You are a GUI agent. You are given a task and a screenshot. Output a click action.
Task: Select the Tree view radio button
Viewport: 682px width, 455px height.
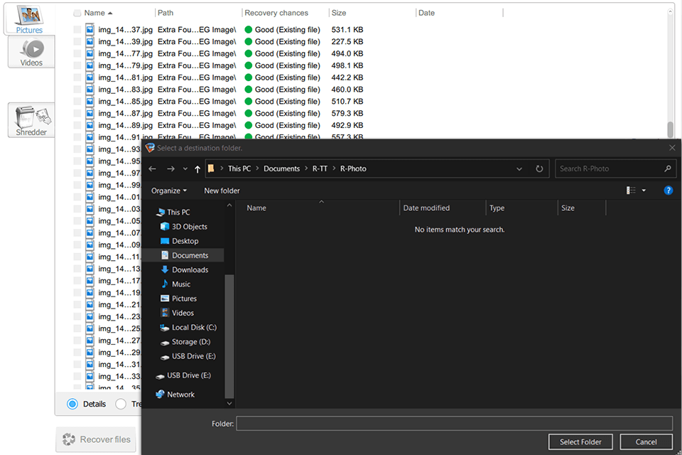point(121,404)
